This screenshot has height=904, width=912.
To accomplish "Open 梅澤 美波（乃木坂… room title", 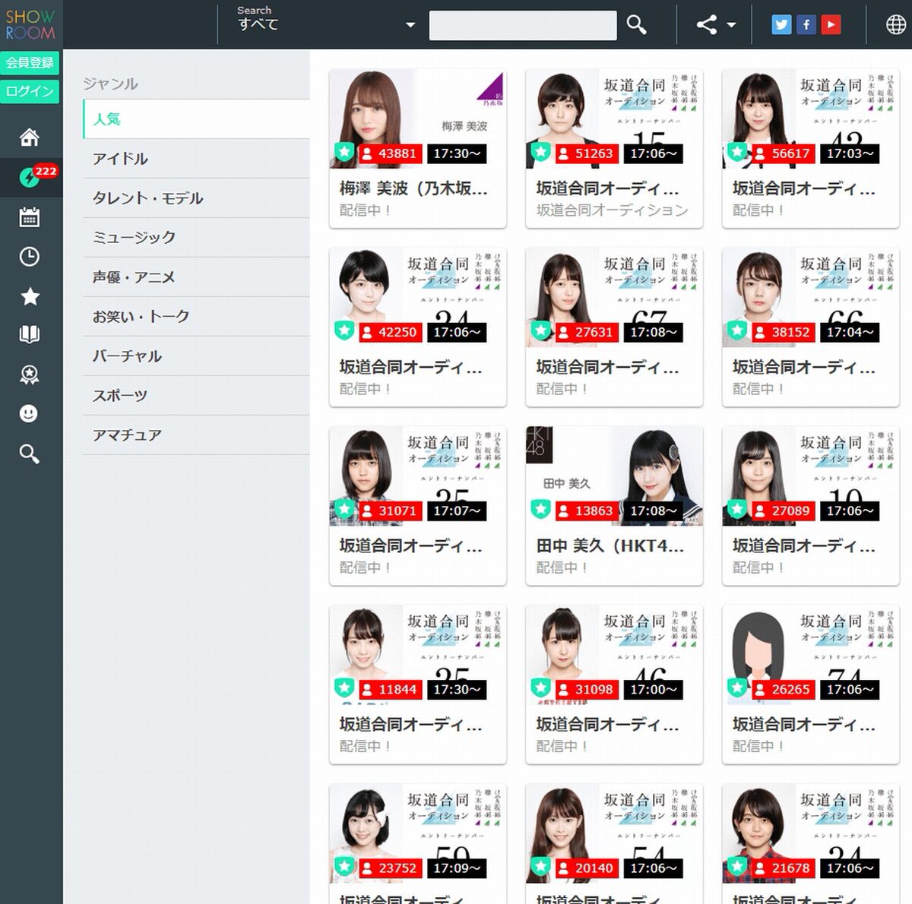I will click(413, 188).
